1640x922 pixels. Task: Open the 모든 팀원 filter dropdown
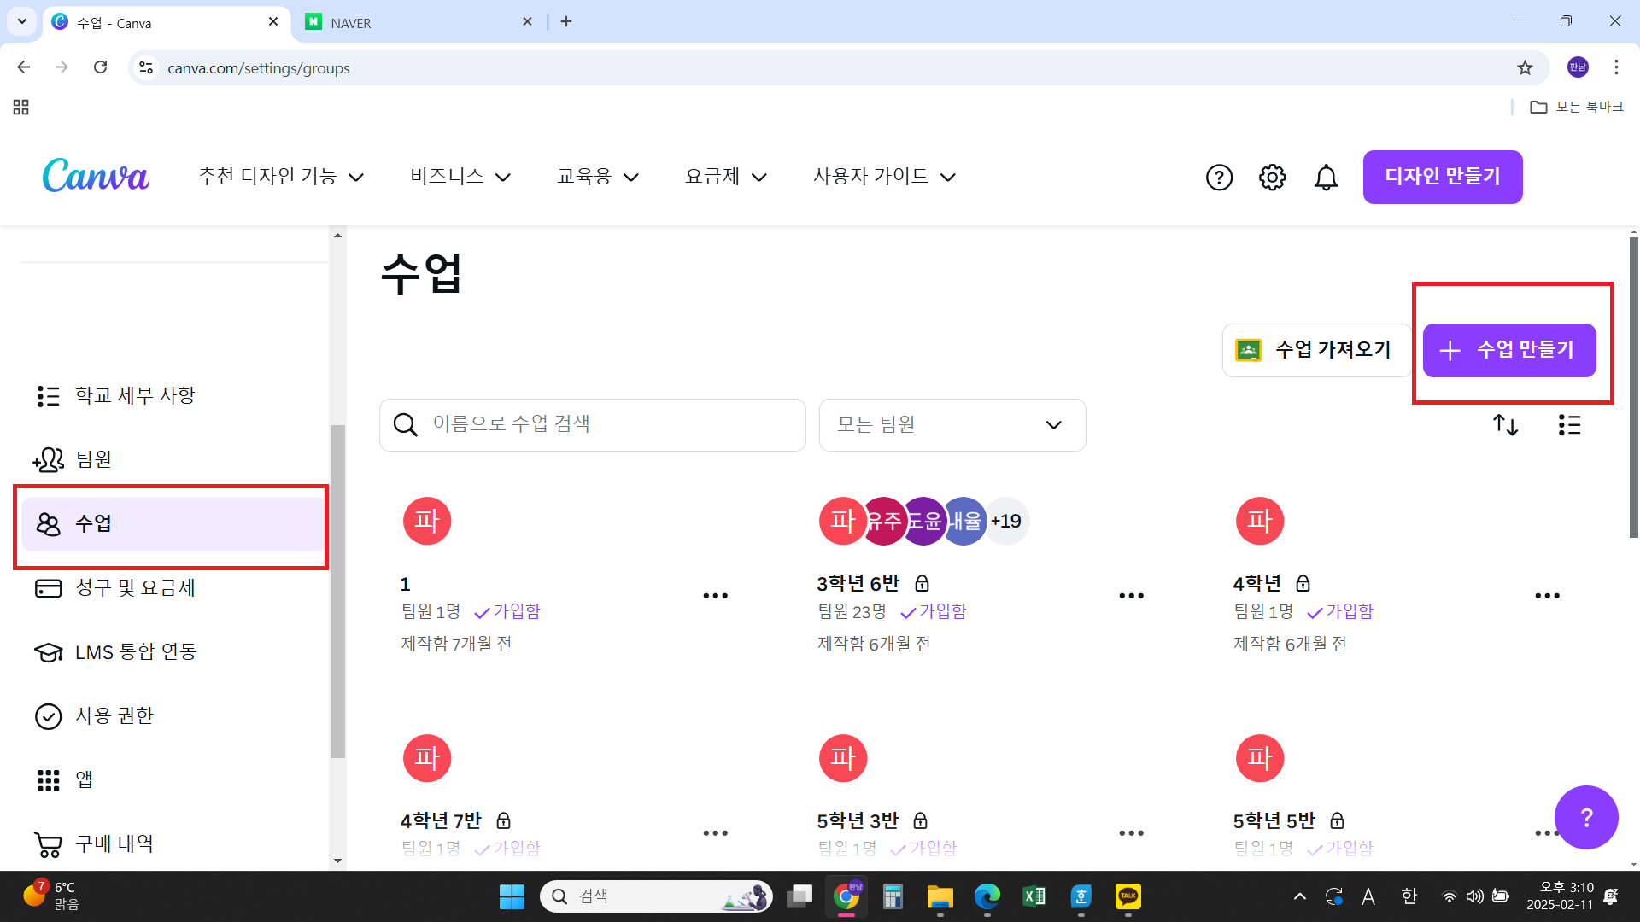952,425
